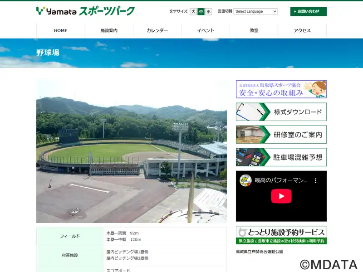
Task: Click the 言語切替 label
Action: tap(225, 11)
